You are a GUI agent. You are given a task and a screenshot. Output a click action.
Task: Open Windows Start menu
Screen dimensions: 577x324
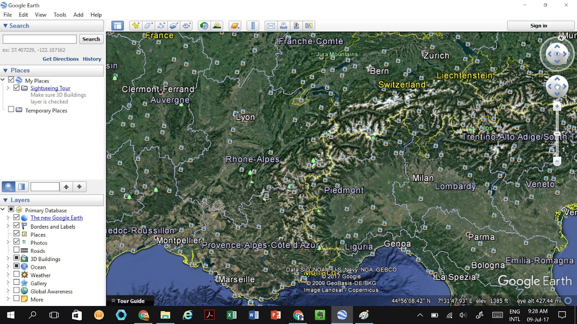click(x=10, y=315)
